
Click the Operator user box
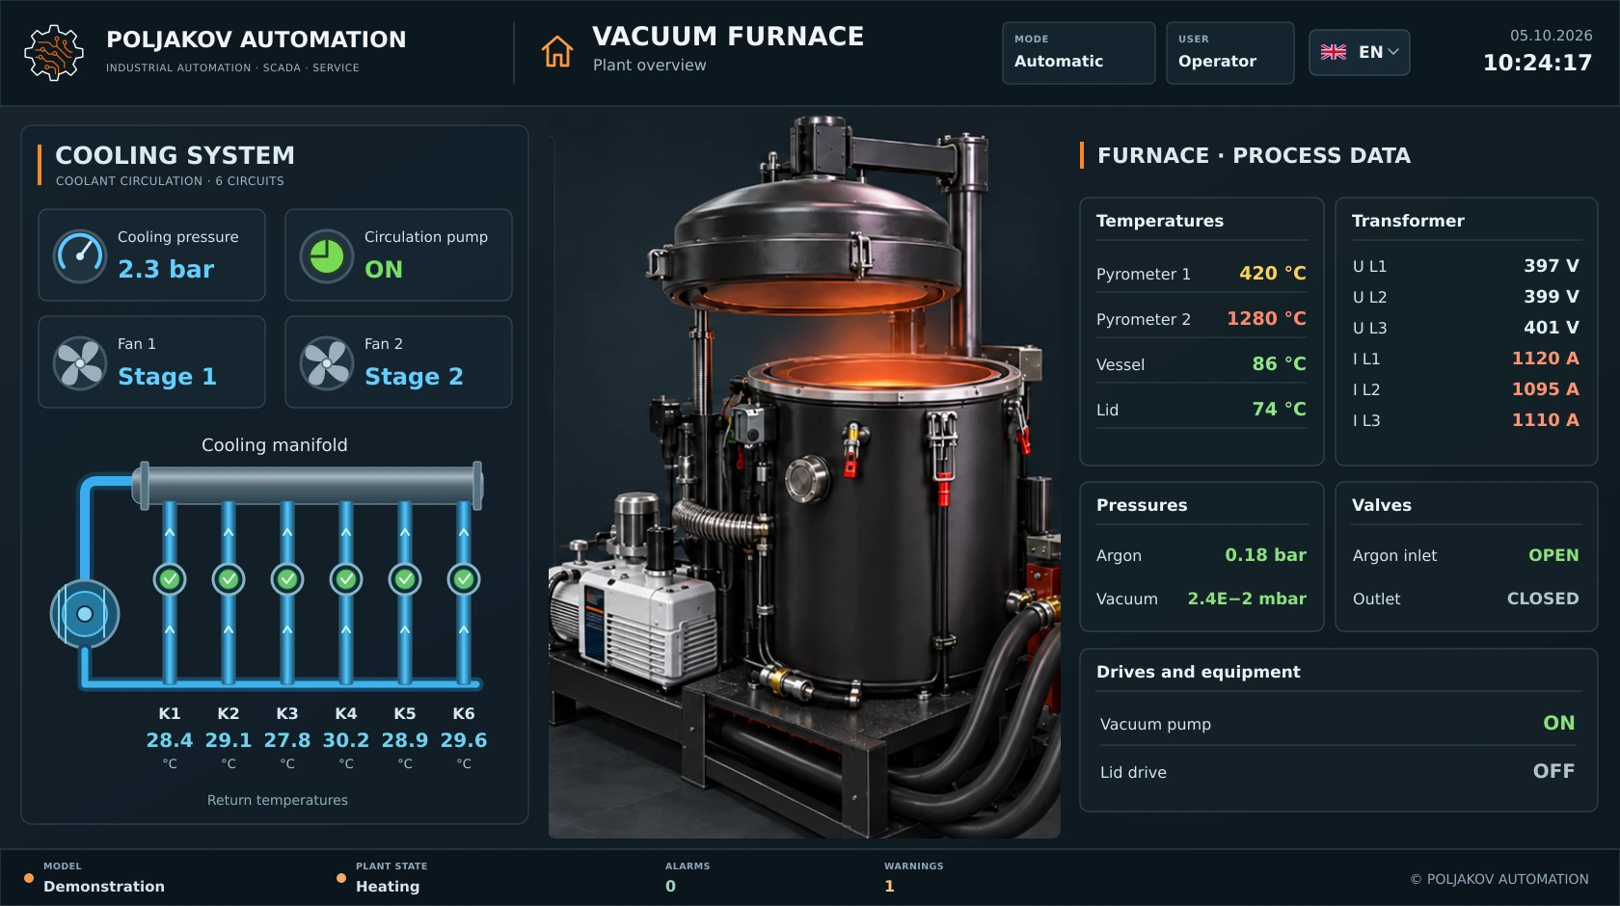click(x=1230, y=53)
